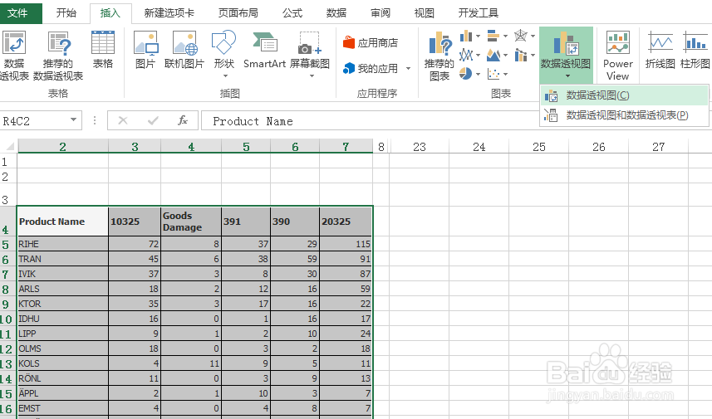This screenshot has height=419, width=712.
Task: Insert a column chart from chart group
Action: (x=466, y=36)
